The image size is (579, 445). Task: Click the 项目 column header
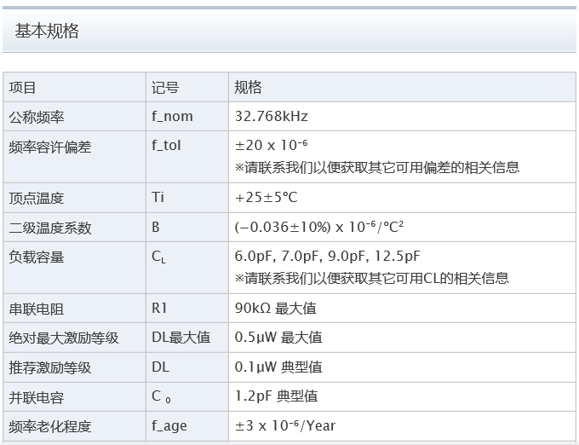[x=23, y=87]
